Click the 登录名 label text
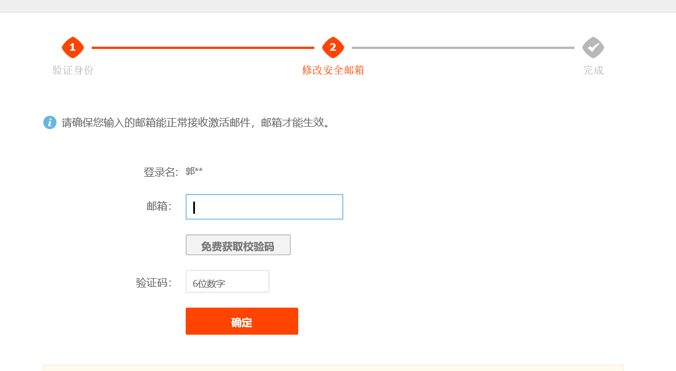Viewport: 676px width, 371px height. coord(161,172)
